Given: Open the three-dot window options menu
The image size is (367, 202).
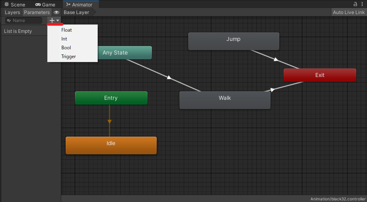Looking at the screenshot, I should [x=362, y=4].
